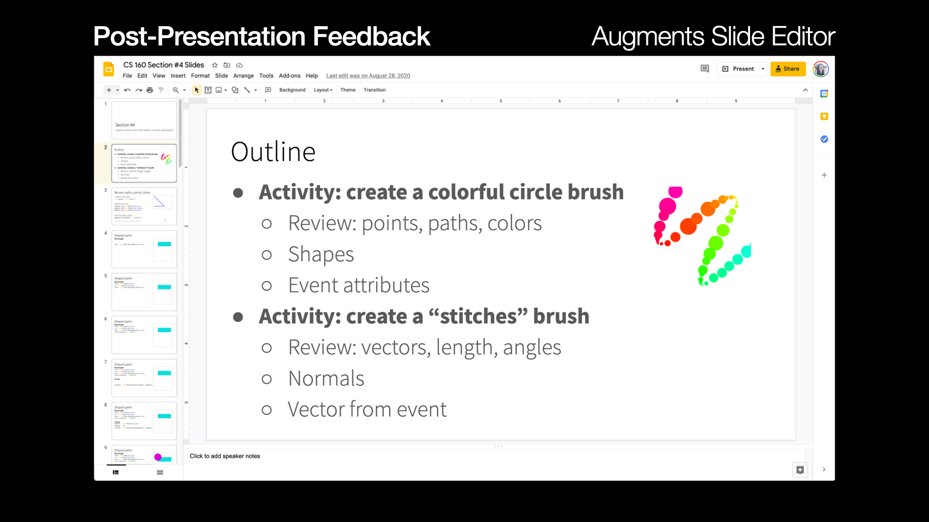
Task: Click the star/favorite icon next to title
Action: click(x=214, y=64)
